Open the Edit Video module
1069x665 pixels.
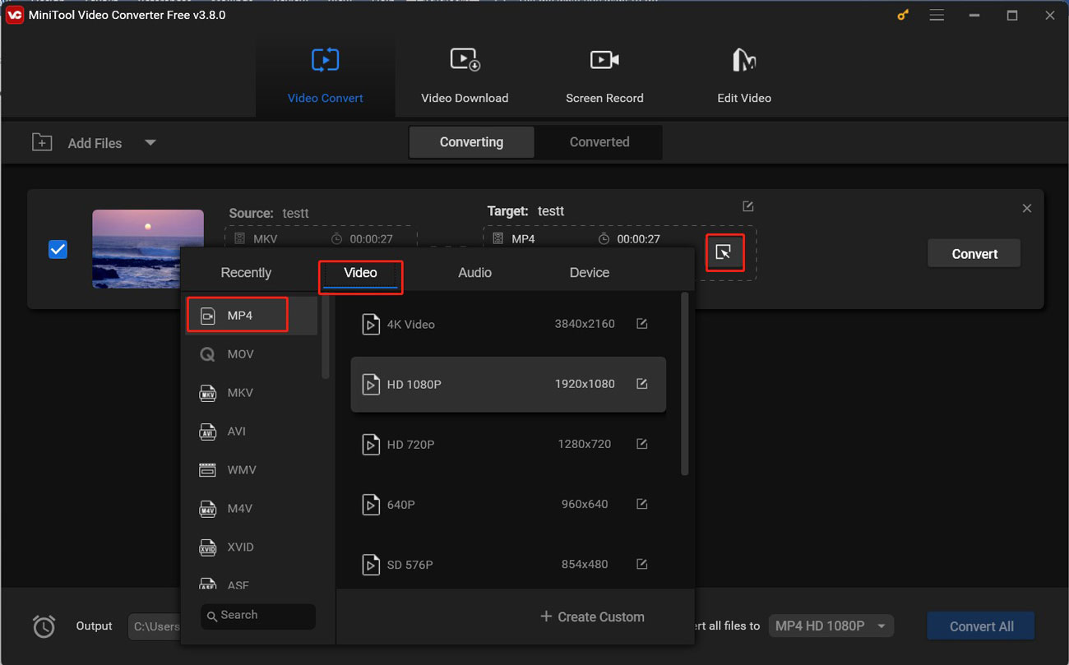tap(744, 76)
